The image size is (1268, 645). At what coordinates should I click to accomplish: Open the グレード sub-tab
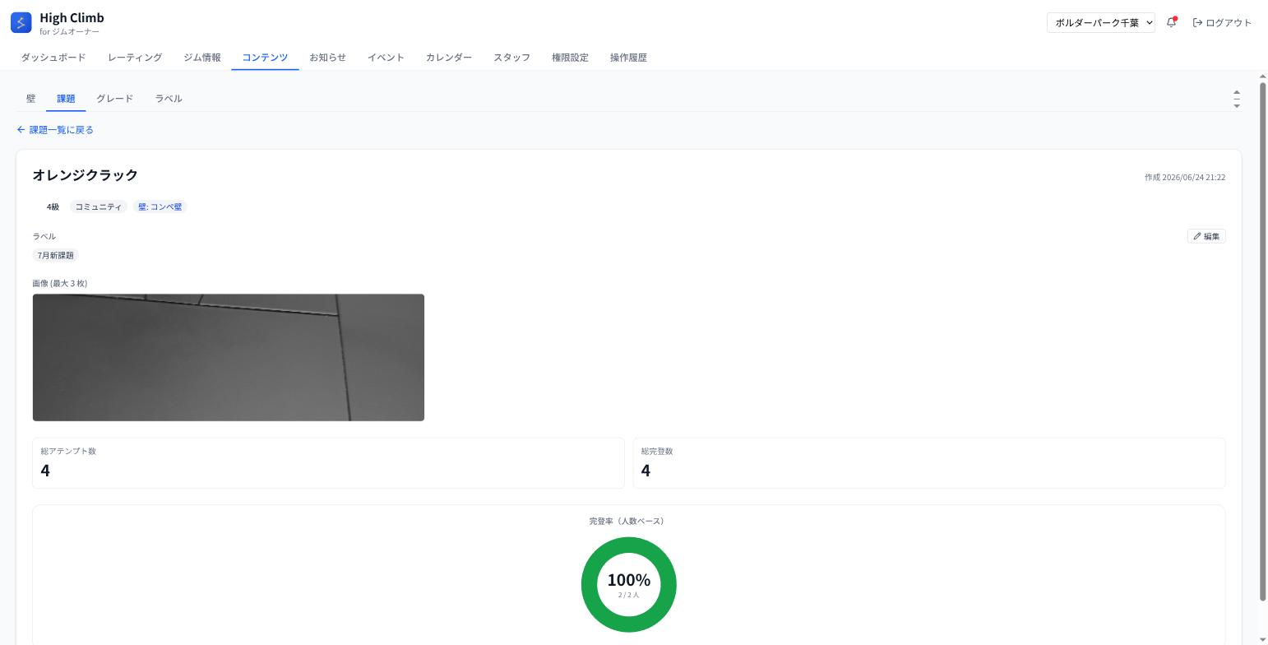(x=114, y=99)
